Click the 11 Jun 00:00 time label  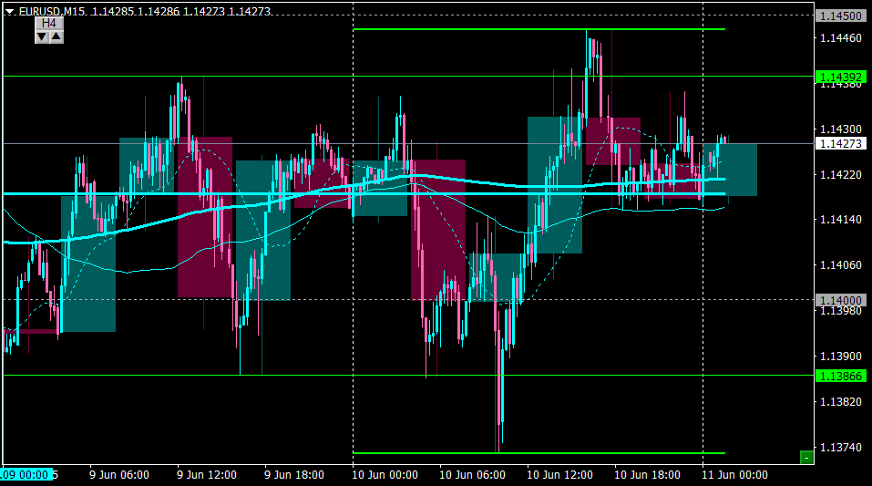click(734, 475)
